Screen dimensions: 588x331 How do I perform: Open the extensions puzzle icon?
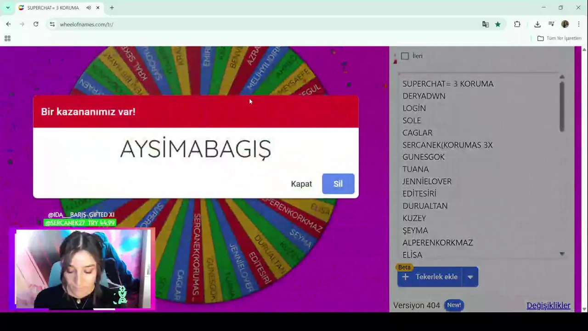[x=517, y=24]
